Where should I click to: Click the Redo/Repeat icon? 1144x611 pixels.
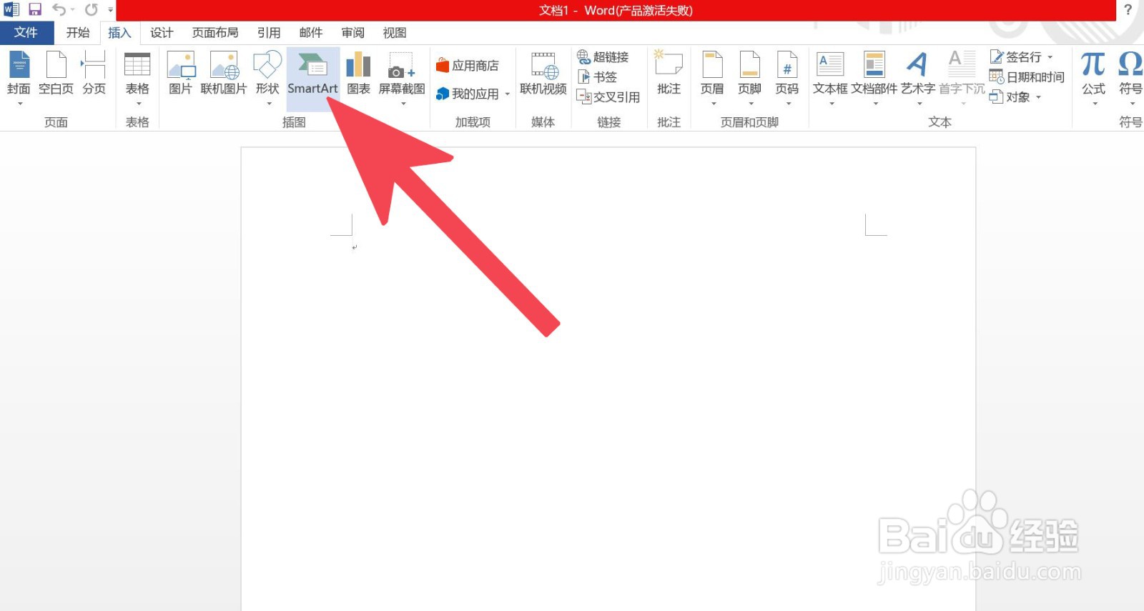[x=92, y=10]
